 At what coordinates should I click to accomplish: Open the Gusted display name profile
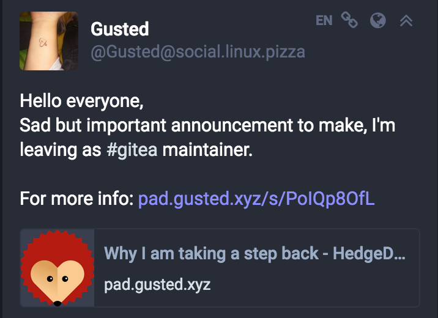(119, 29)
